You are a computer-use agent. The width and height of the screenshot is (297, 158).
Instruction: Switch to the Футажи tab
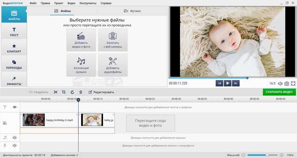[132, 11]
